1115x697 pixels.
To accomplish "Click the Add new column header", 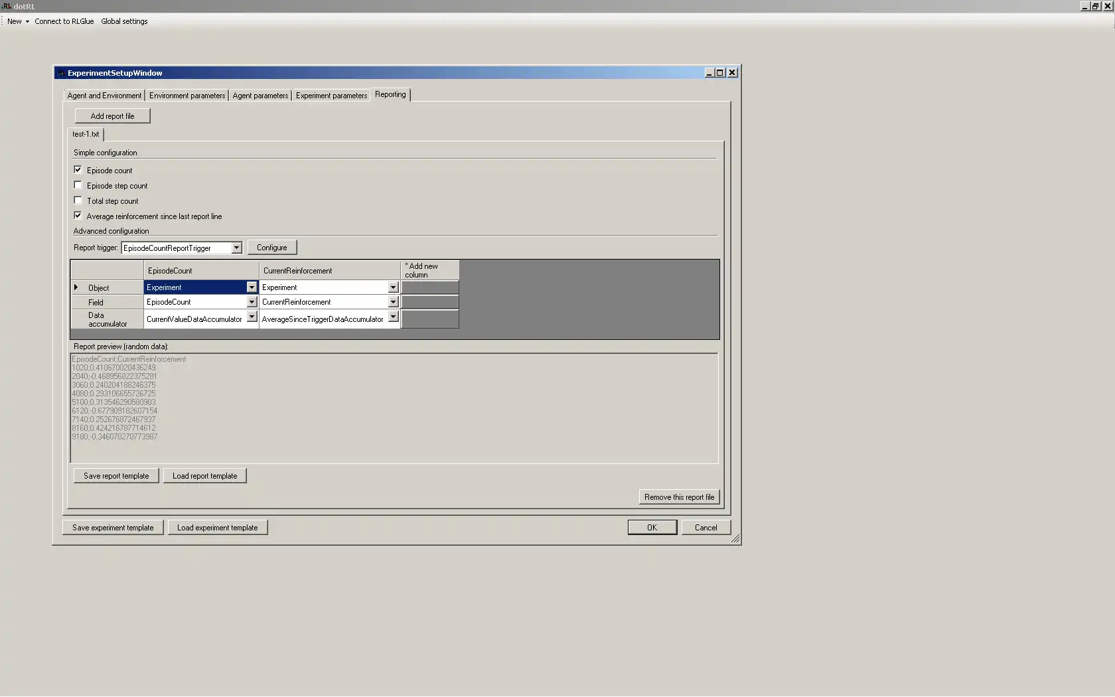I will click(x=429, y=270).
